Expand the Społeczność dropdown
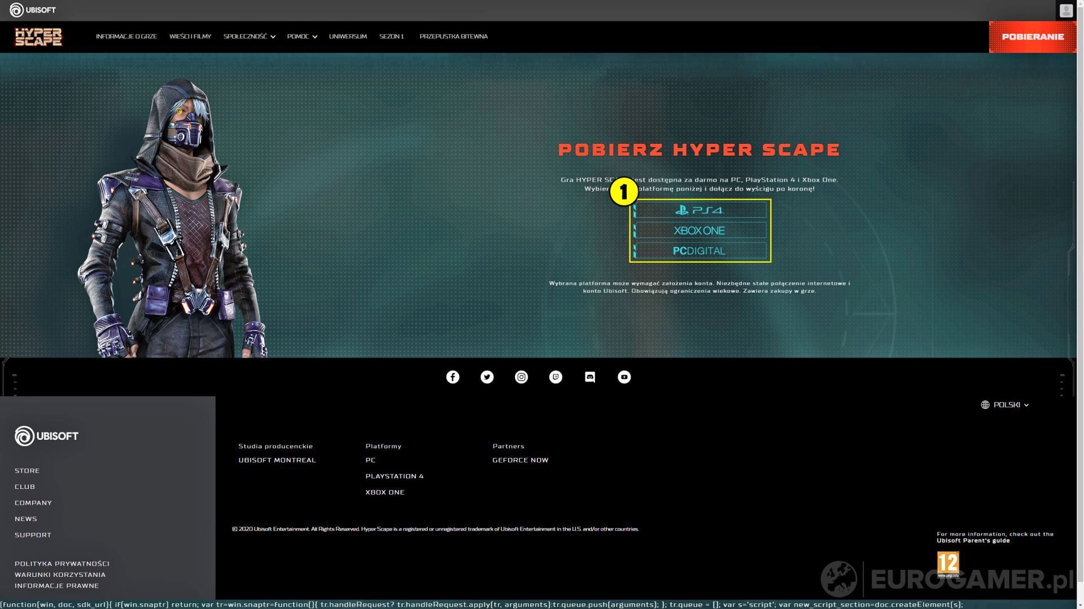The height and width of the screenshot is (609, 1084). tap(250, 37)
